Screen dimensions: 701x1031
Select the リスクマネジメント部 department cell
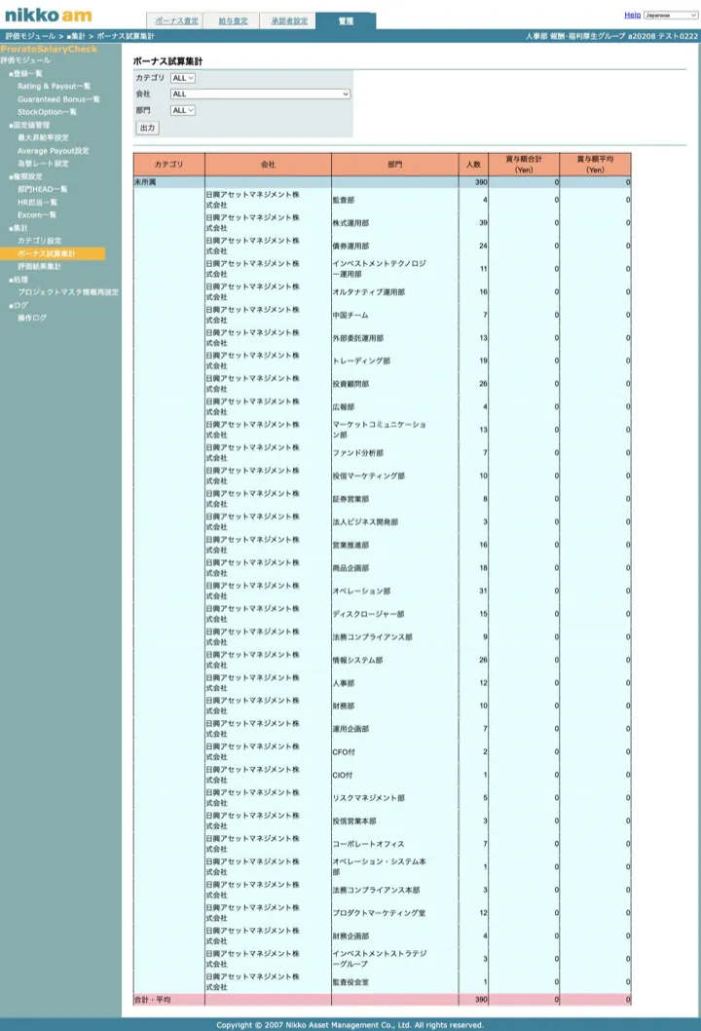(395, 798)
